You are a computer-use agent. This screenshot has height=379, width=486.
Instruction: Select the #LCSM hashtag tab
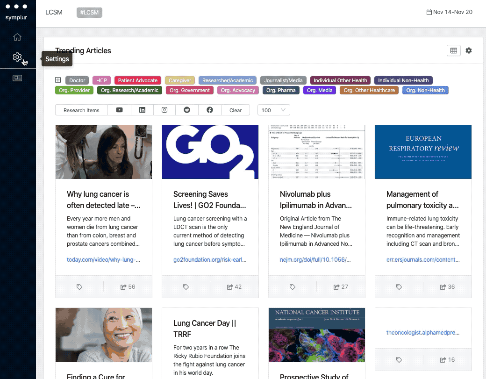[x=89, y=13]
